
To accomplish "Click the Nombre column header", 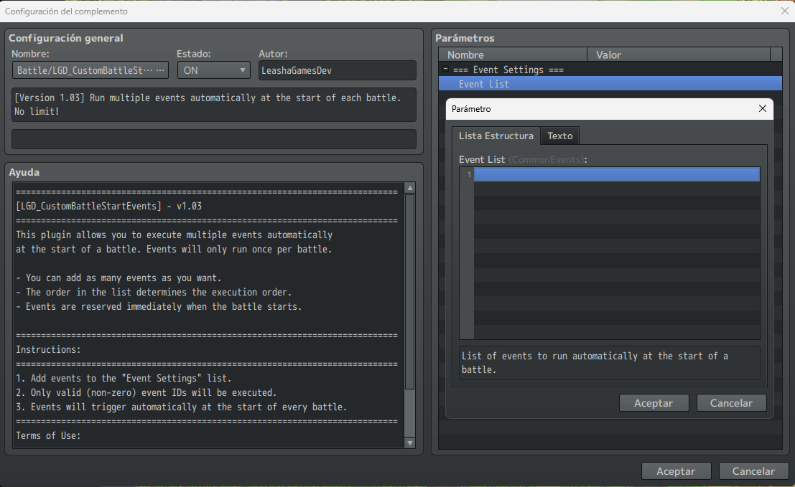I will coord(513,55).
